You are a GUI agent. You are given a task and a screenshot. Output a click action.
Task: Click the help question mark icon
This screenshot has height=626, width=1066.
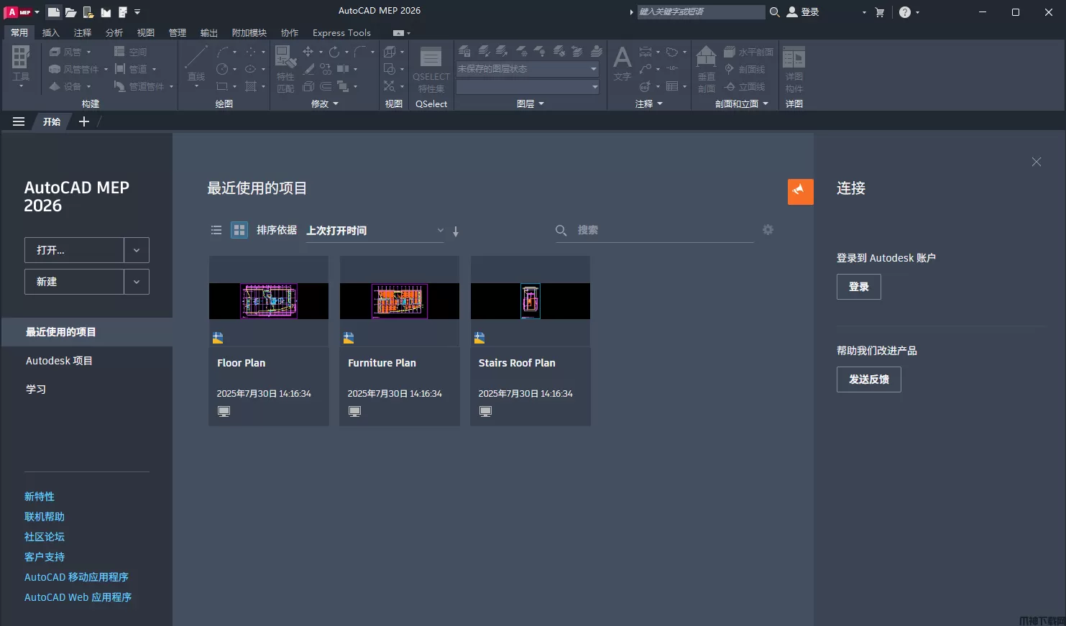(x=904, y=12)
